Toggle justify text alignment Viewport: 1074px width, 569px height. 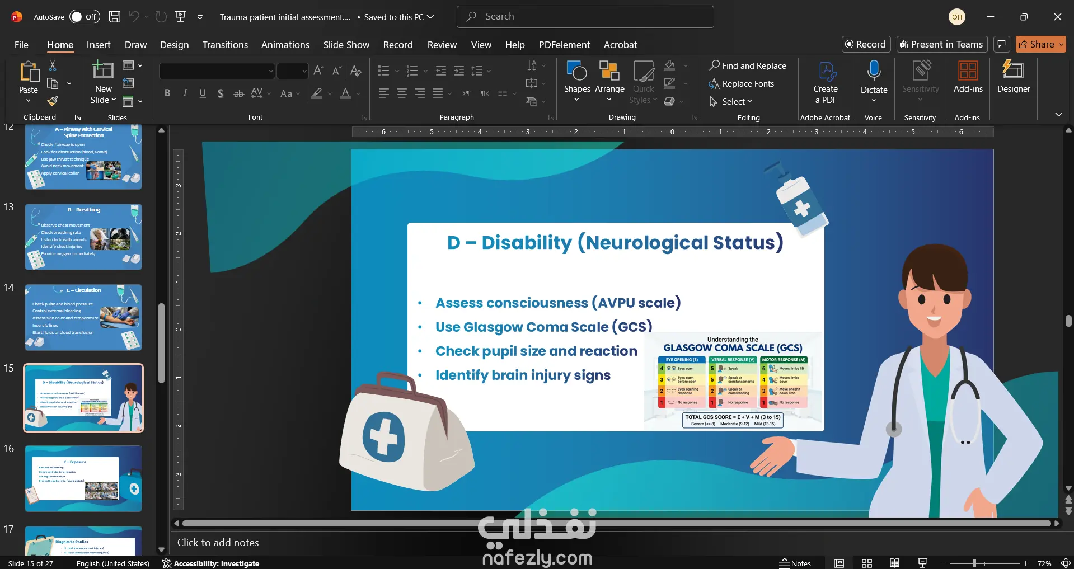(438, 93)
